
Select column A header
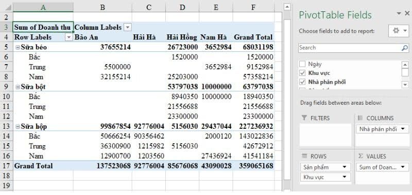(x=43, y=8)
